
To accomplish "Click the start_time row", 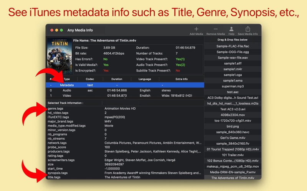I will [125, 168].
